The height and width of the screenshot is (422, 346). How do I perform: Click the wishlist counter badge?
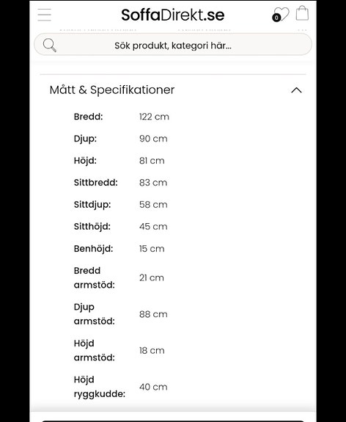[x=276, y=18]
